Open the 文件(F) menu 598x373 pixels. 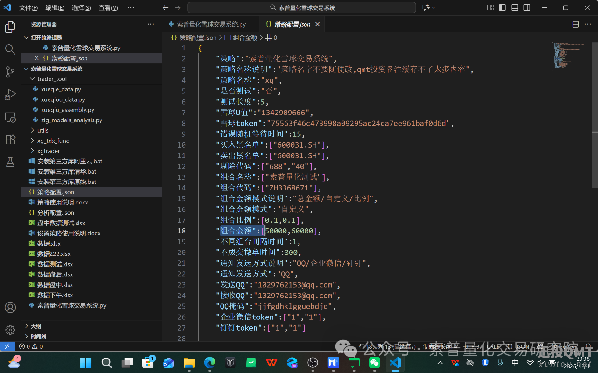(28, 8)
